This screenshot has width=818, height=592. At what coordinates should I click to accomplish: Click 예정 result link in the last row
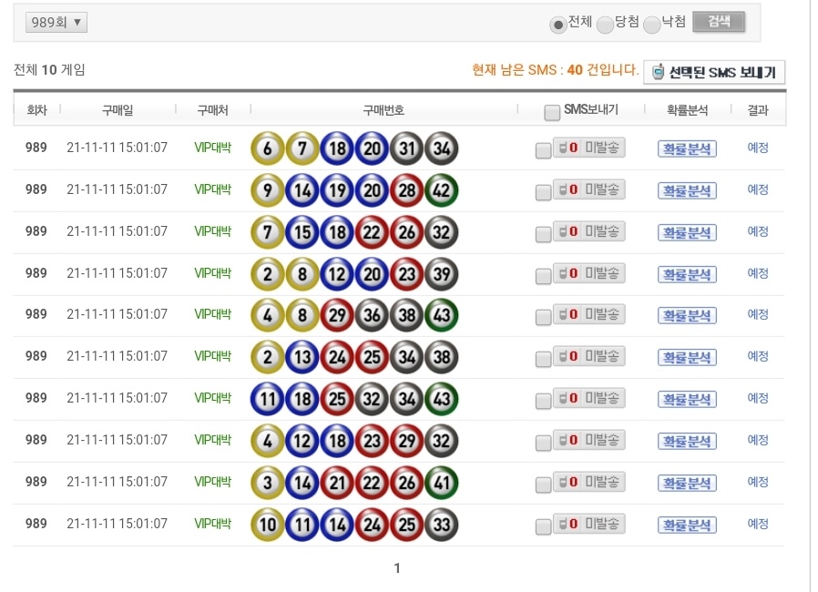pyautogui.click(x=758, y=524)
